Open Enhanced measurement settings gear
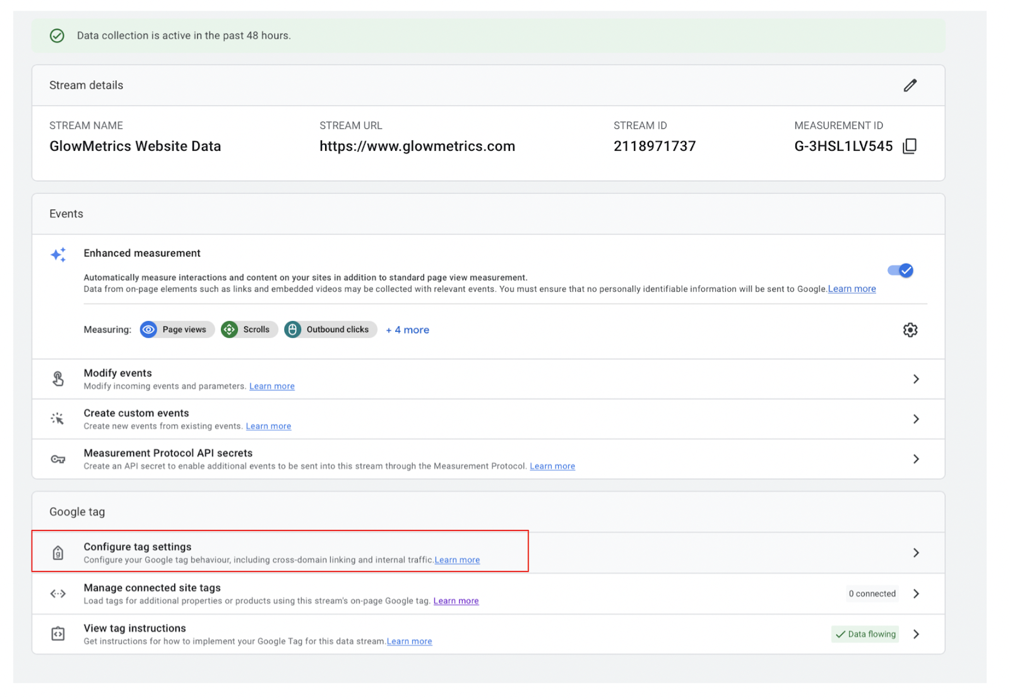The width and height of the screenshot is (1010, 699). [910, 330]
